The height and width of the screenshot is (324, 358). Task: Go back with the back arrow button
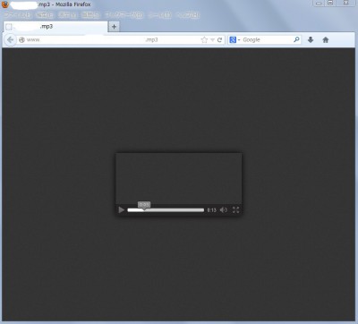coord(11,39)
